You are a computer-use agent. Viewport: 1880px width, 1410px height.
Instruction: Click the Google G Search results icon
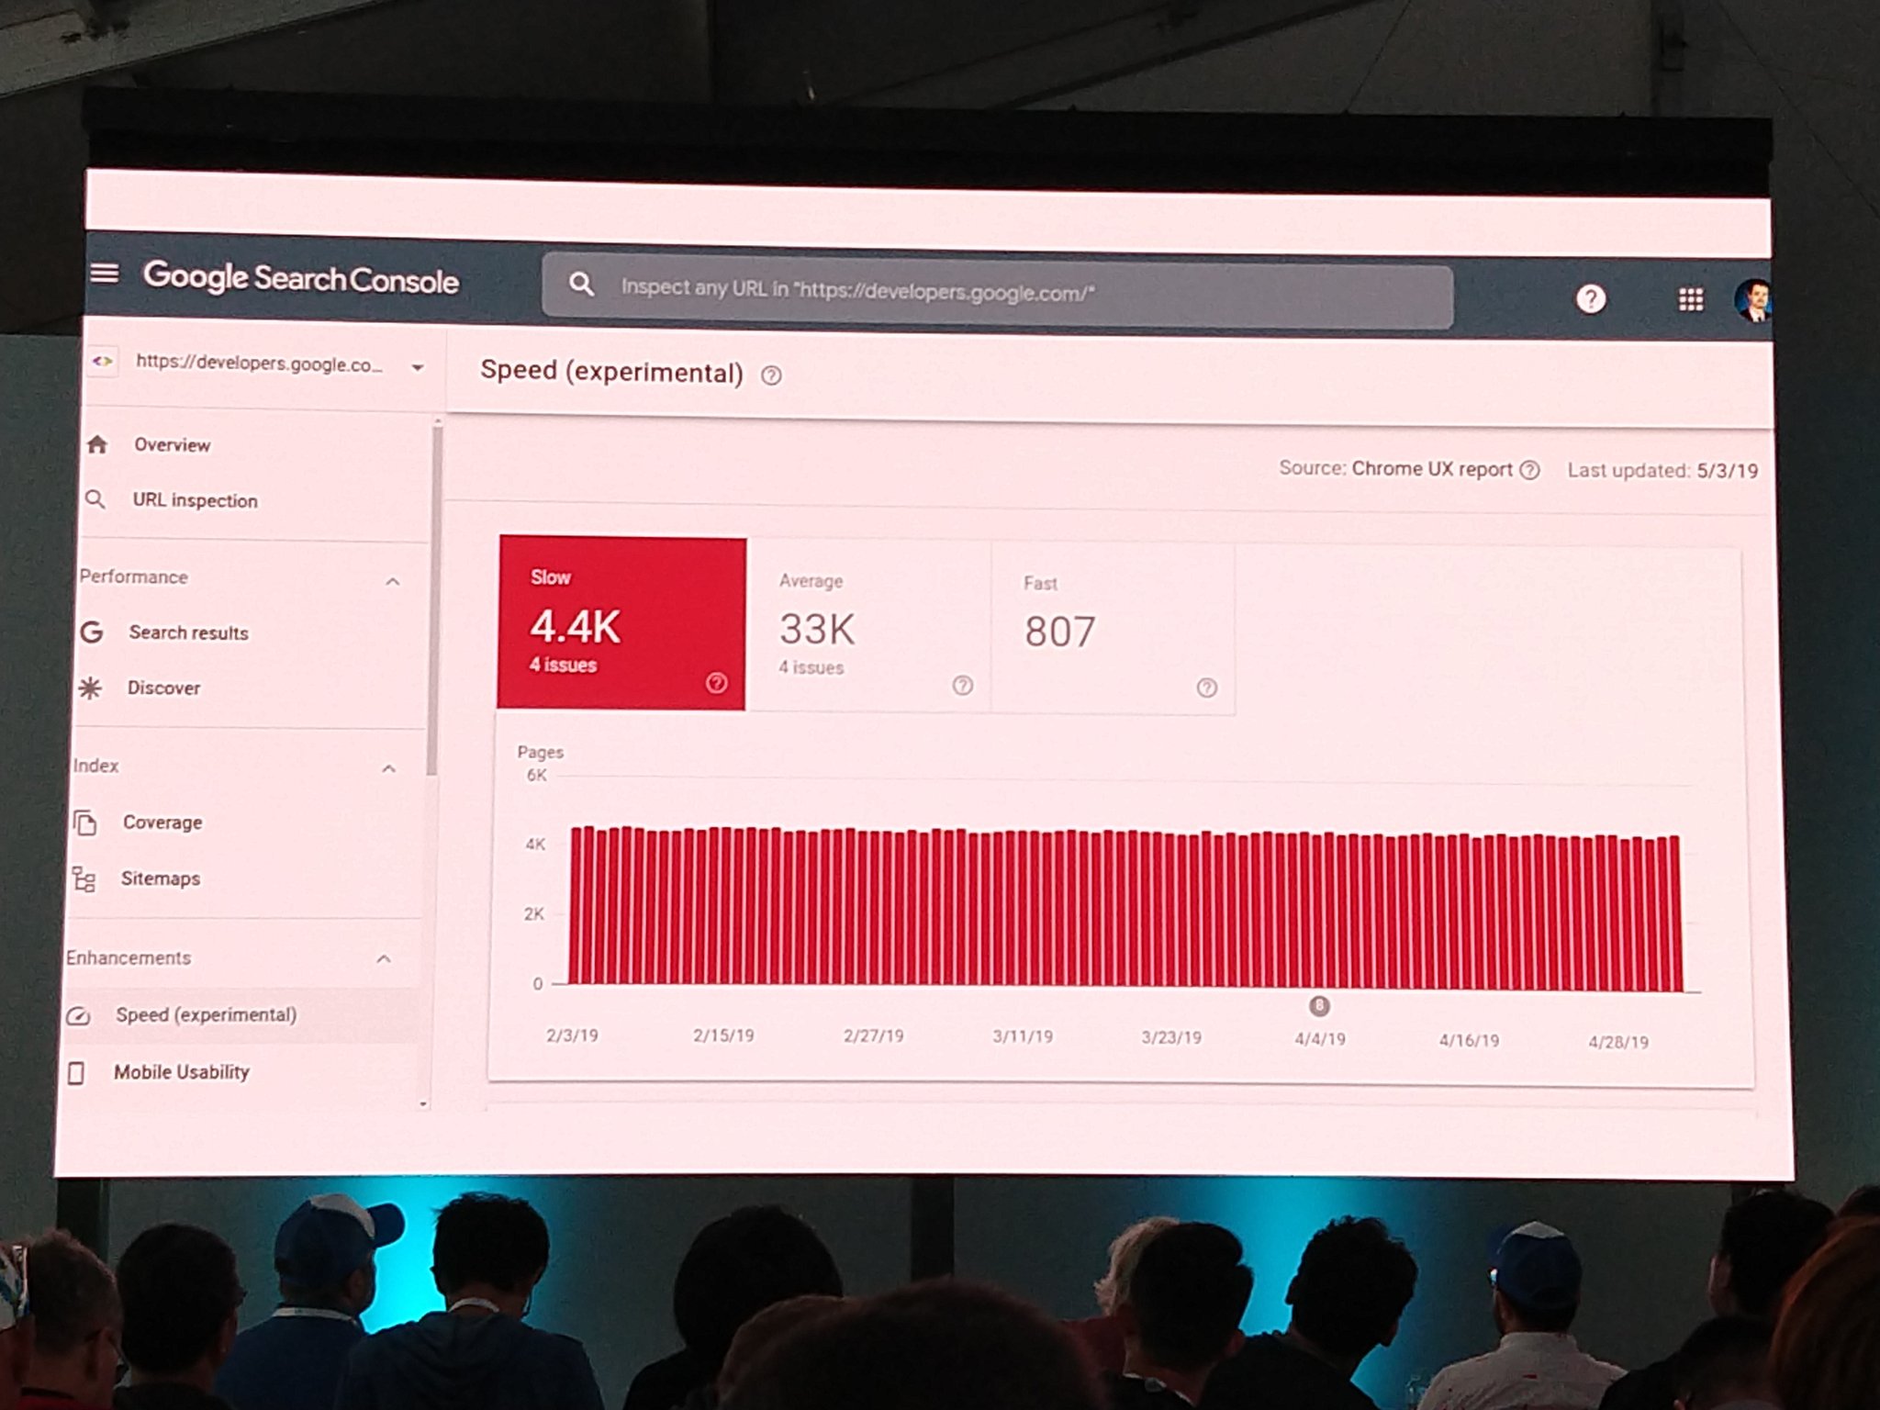coord(91,632)
